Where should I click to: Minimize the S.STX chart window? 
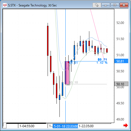(x=106, y=5)
